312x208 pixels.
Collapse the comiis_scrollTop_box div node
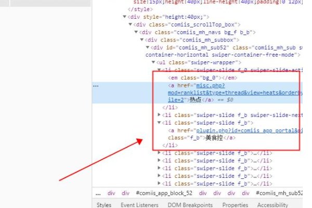click(x=132, y=24)
